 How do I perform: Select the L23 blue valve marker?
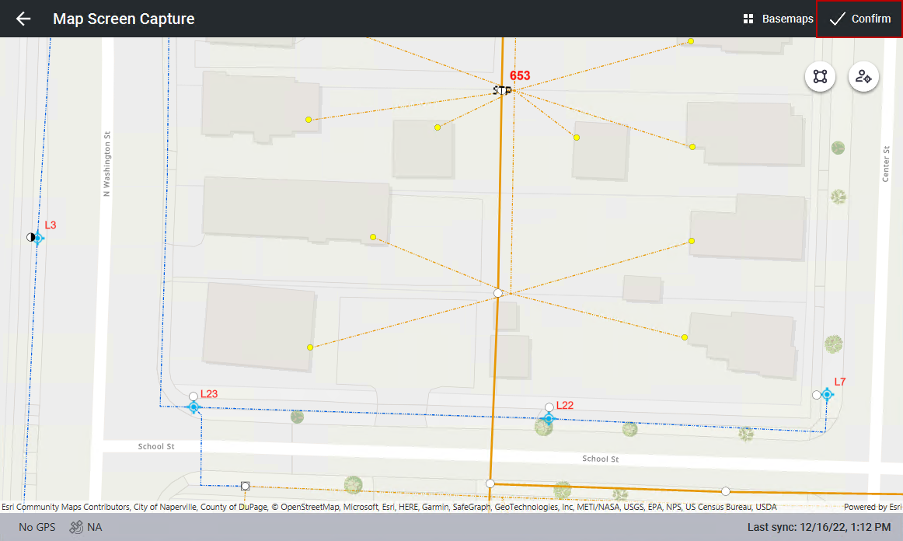(x=194, y=407)
